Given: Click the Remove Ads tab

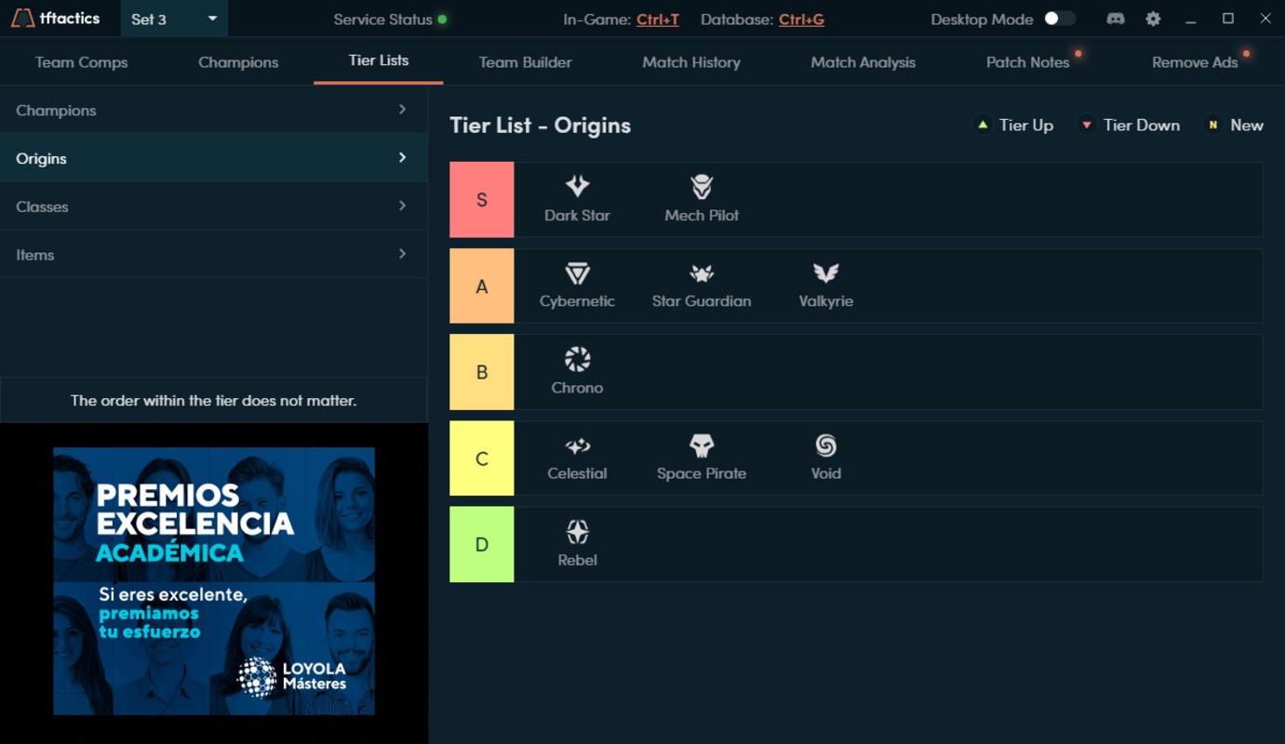Looking at the screenshot, I should coord(1195,62).
